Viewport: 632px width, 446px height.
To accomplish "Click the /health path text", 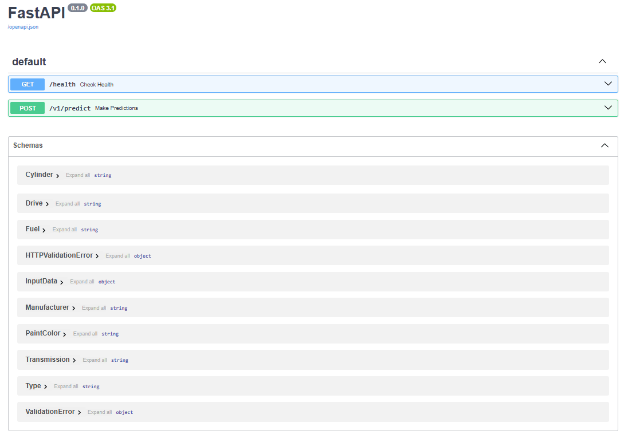I will [62, 84].
